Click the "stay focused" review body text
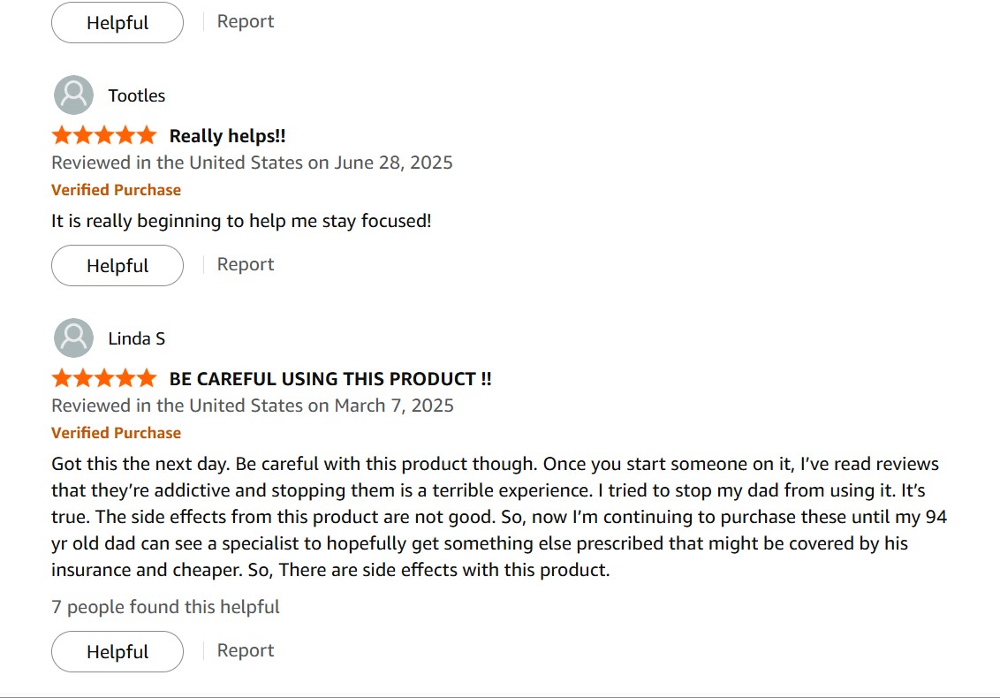Screen dimensions: 1000x698 (241, 221)
